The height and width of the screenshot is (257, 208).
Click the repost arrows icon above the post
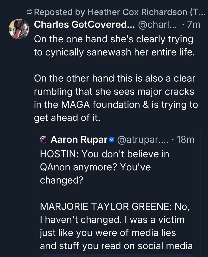tap(30, 12)
